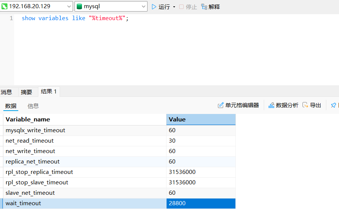Select the slave_net_timeout cell
The height and width of the screenshot is (216, 339).
tap(85, 193)
